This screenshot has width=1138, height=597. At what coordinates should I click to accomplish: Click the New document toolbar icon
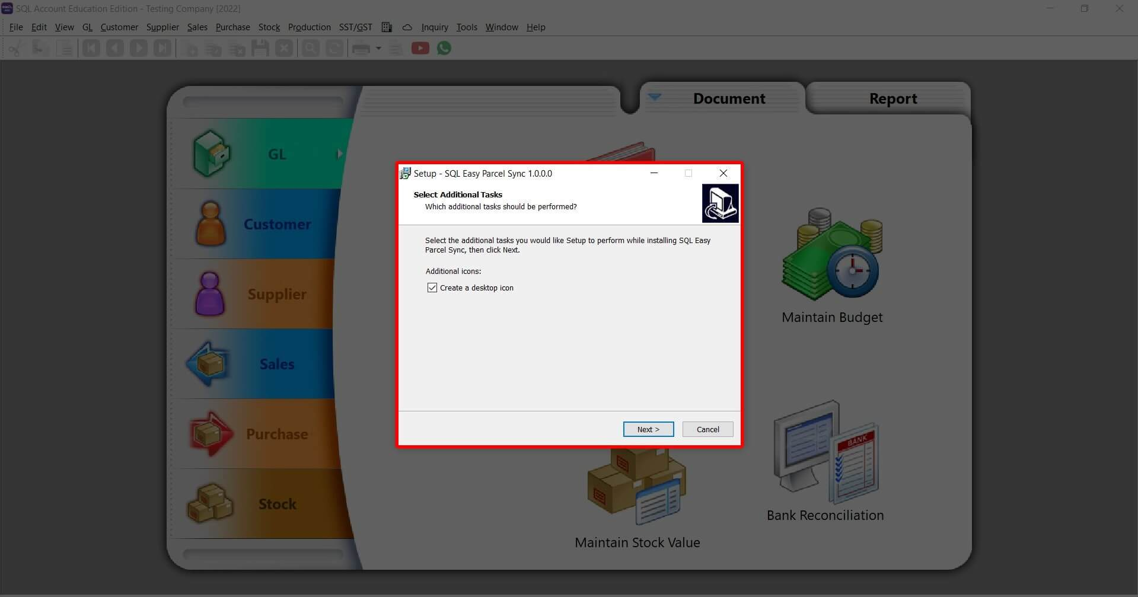point(190,49)
